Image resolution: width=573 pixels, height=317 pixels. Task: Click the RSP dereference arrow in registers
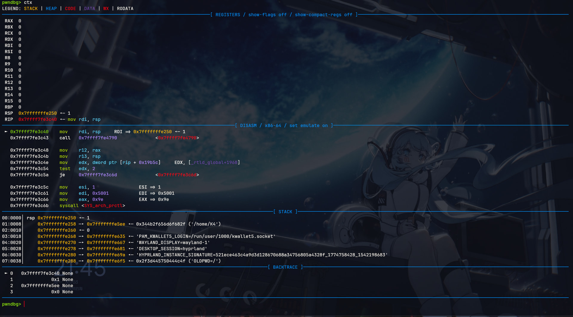[62, 113]
